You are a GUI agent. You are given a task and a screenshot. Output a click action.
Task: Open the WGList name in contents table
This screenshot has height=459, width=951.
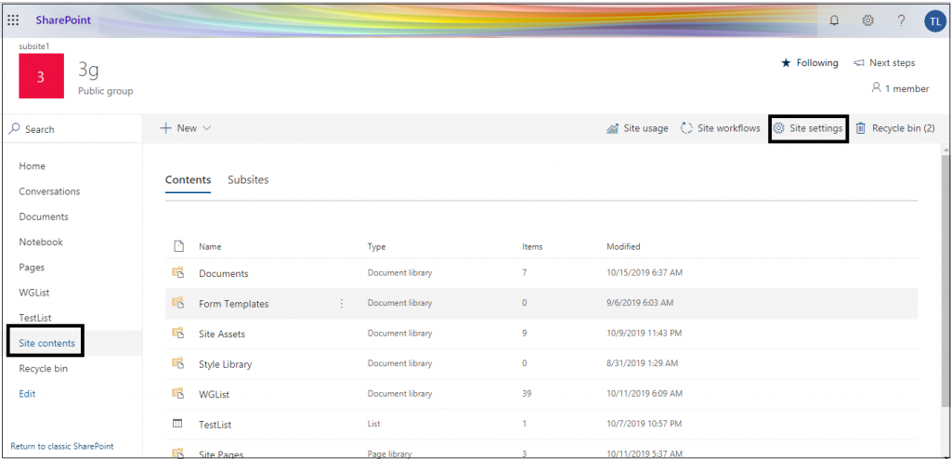tap(215, 395)
